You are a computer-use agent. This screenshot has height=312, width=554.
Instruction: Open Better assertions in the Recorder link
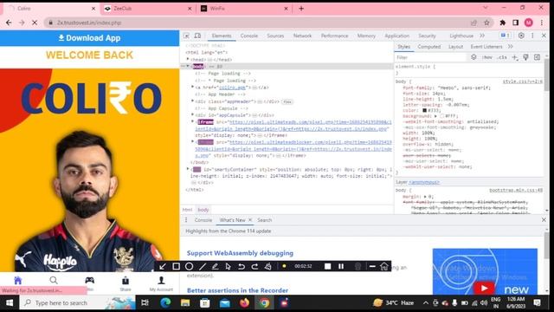point(237,290)
